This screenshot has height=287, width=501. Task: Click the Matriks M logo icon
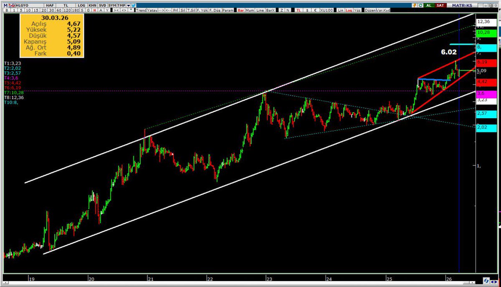[x=5, y=5]
